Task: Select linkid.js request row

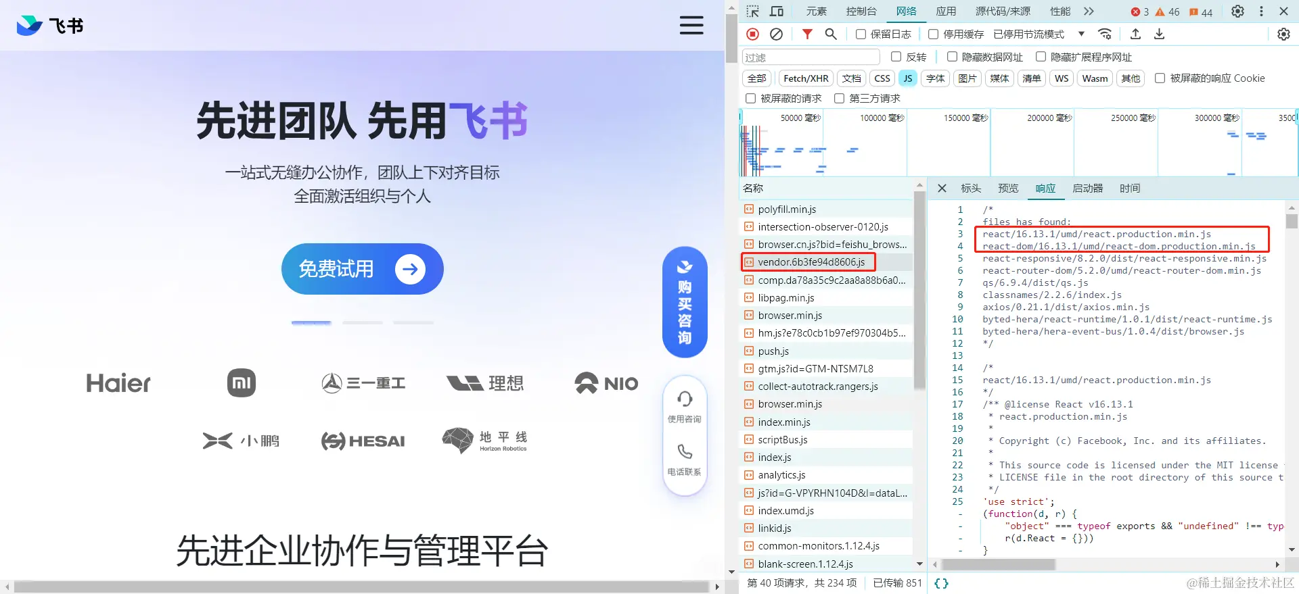Action: 827,528
